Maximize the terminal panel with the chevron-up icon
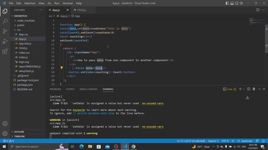The width and height of the screenshot is (268, 150). point(259,89)
